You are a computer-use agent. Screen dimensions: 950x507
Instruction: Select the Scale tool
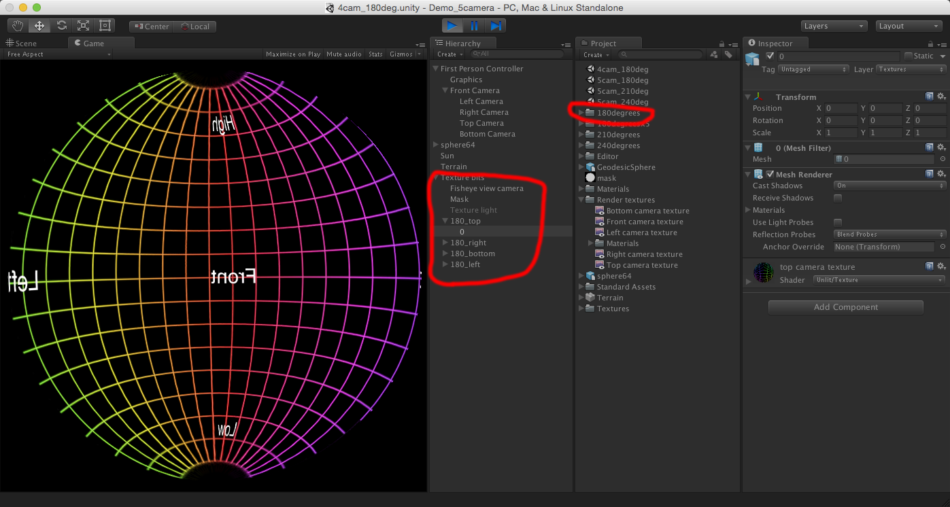83,26
